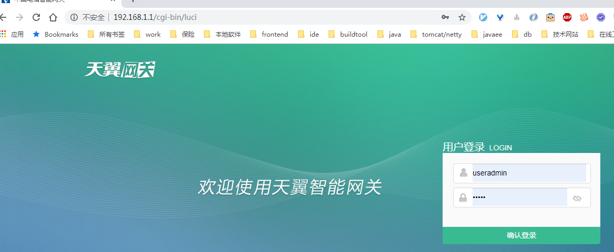Open the 应用 apps grid
Screen dimensions: 614x252
point(12,35)
